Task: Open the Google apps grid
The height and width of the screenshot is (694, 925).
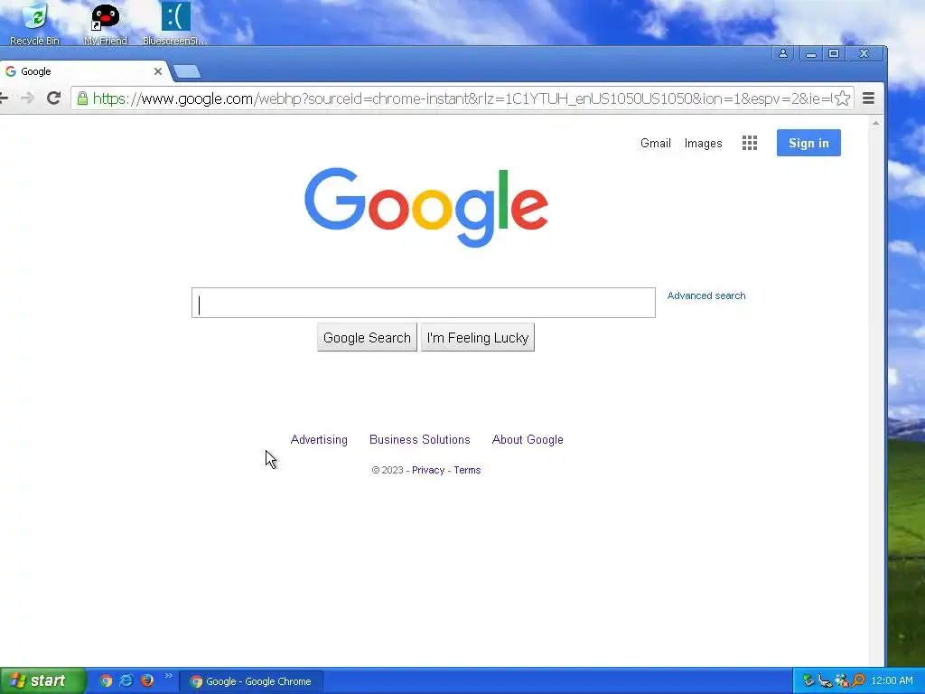Action: pos(749,143)
